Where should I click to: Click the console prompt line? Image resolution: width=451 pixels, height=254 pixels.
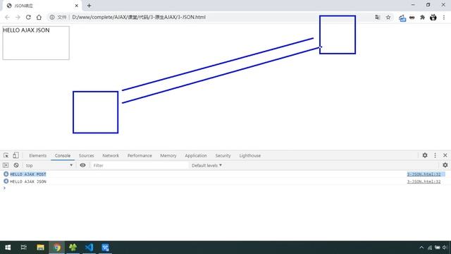coord(225,188)
